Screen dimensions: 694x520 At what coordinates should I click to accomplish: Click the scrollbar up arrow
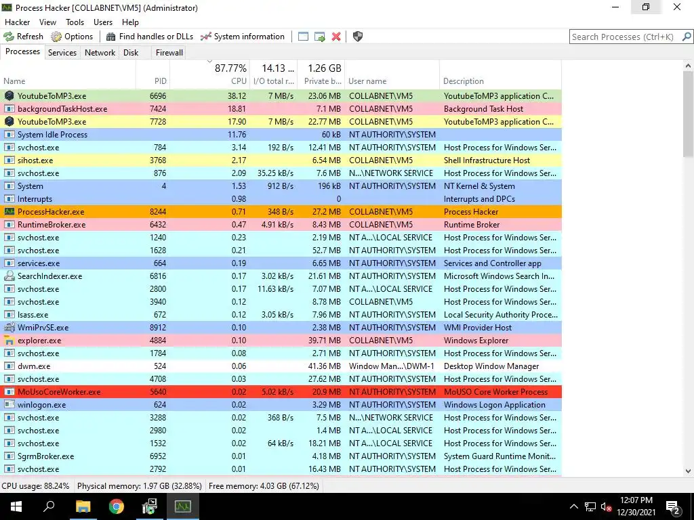[x=688, y=66]
